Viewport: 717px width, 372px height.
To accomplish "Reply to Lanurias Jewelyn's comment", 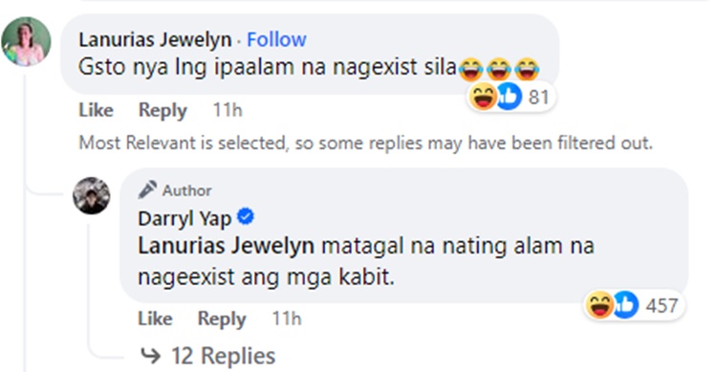I will (x=163, y=110).
